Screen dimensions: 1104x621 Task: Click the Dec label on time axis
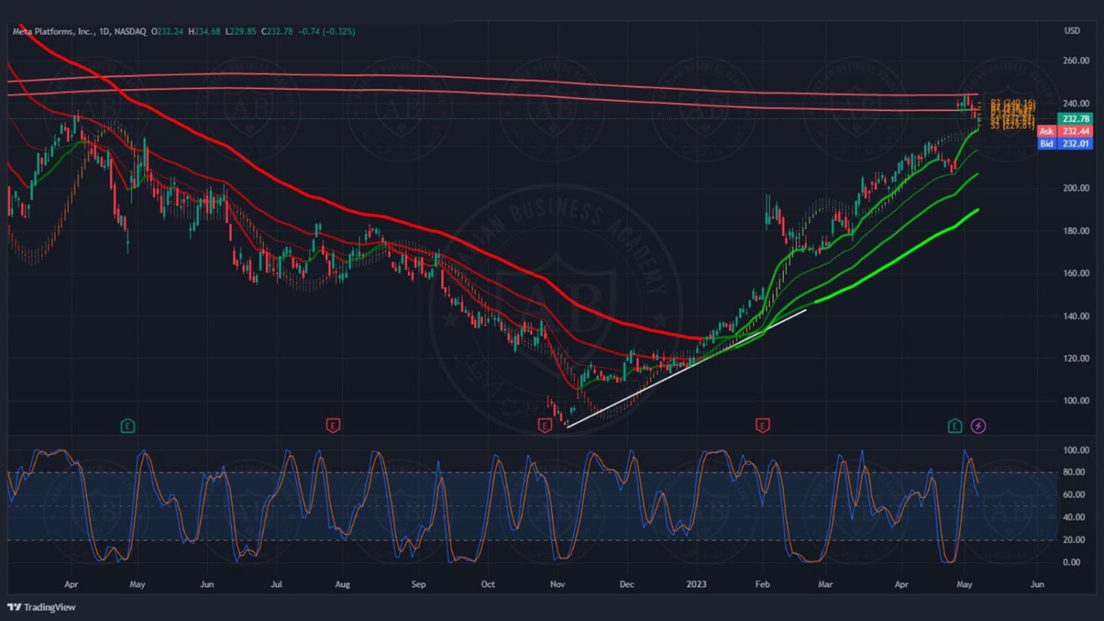click(x=626, y=584)
